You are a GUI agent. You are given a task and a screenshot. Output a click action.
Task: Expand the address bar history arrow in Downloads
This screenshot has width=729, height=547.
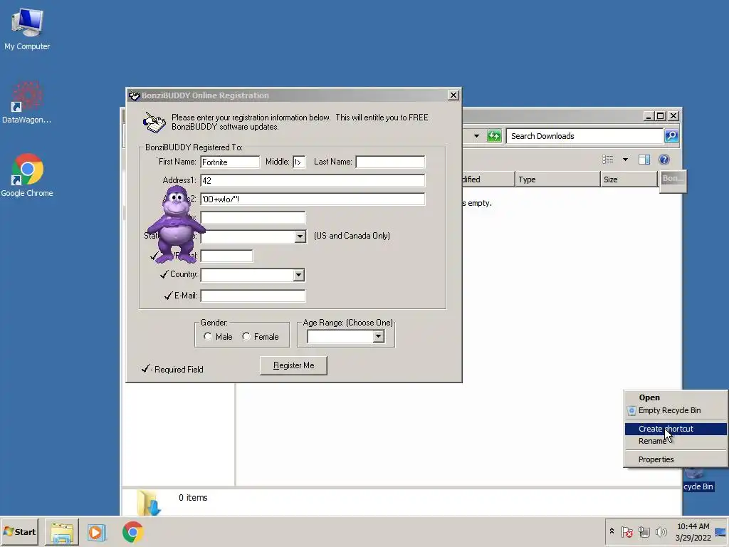point(476,136)
